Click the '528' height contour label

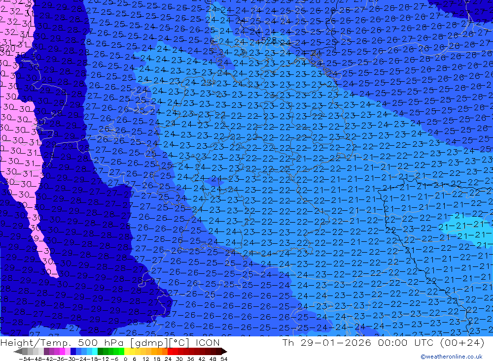(x=269, y=40)
